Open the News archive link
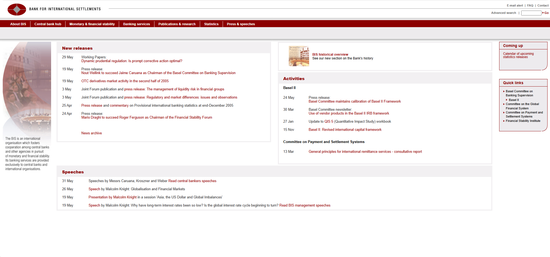This screenshot has height=257, width=550. (92, 133)
